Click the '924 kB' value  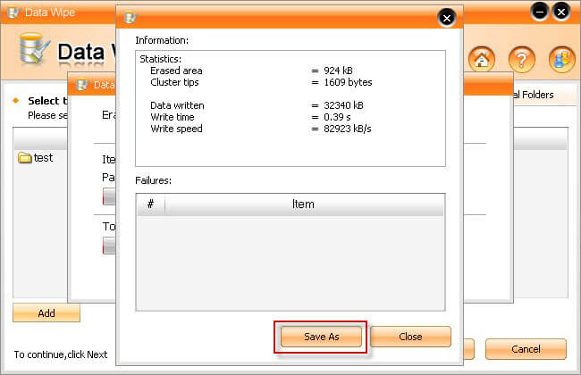click(x=338, y=71)
